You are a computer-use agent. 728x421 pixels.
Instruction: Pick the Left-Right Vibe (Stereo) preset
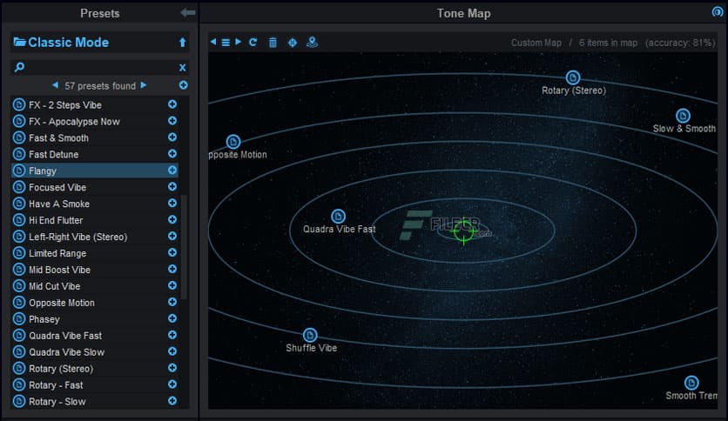(95, 237)
